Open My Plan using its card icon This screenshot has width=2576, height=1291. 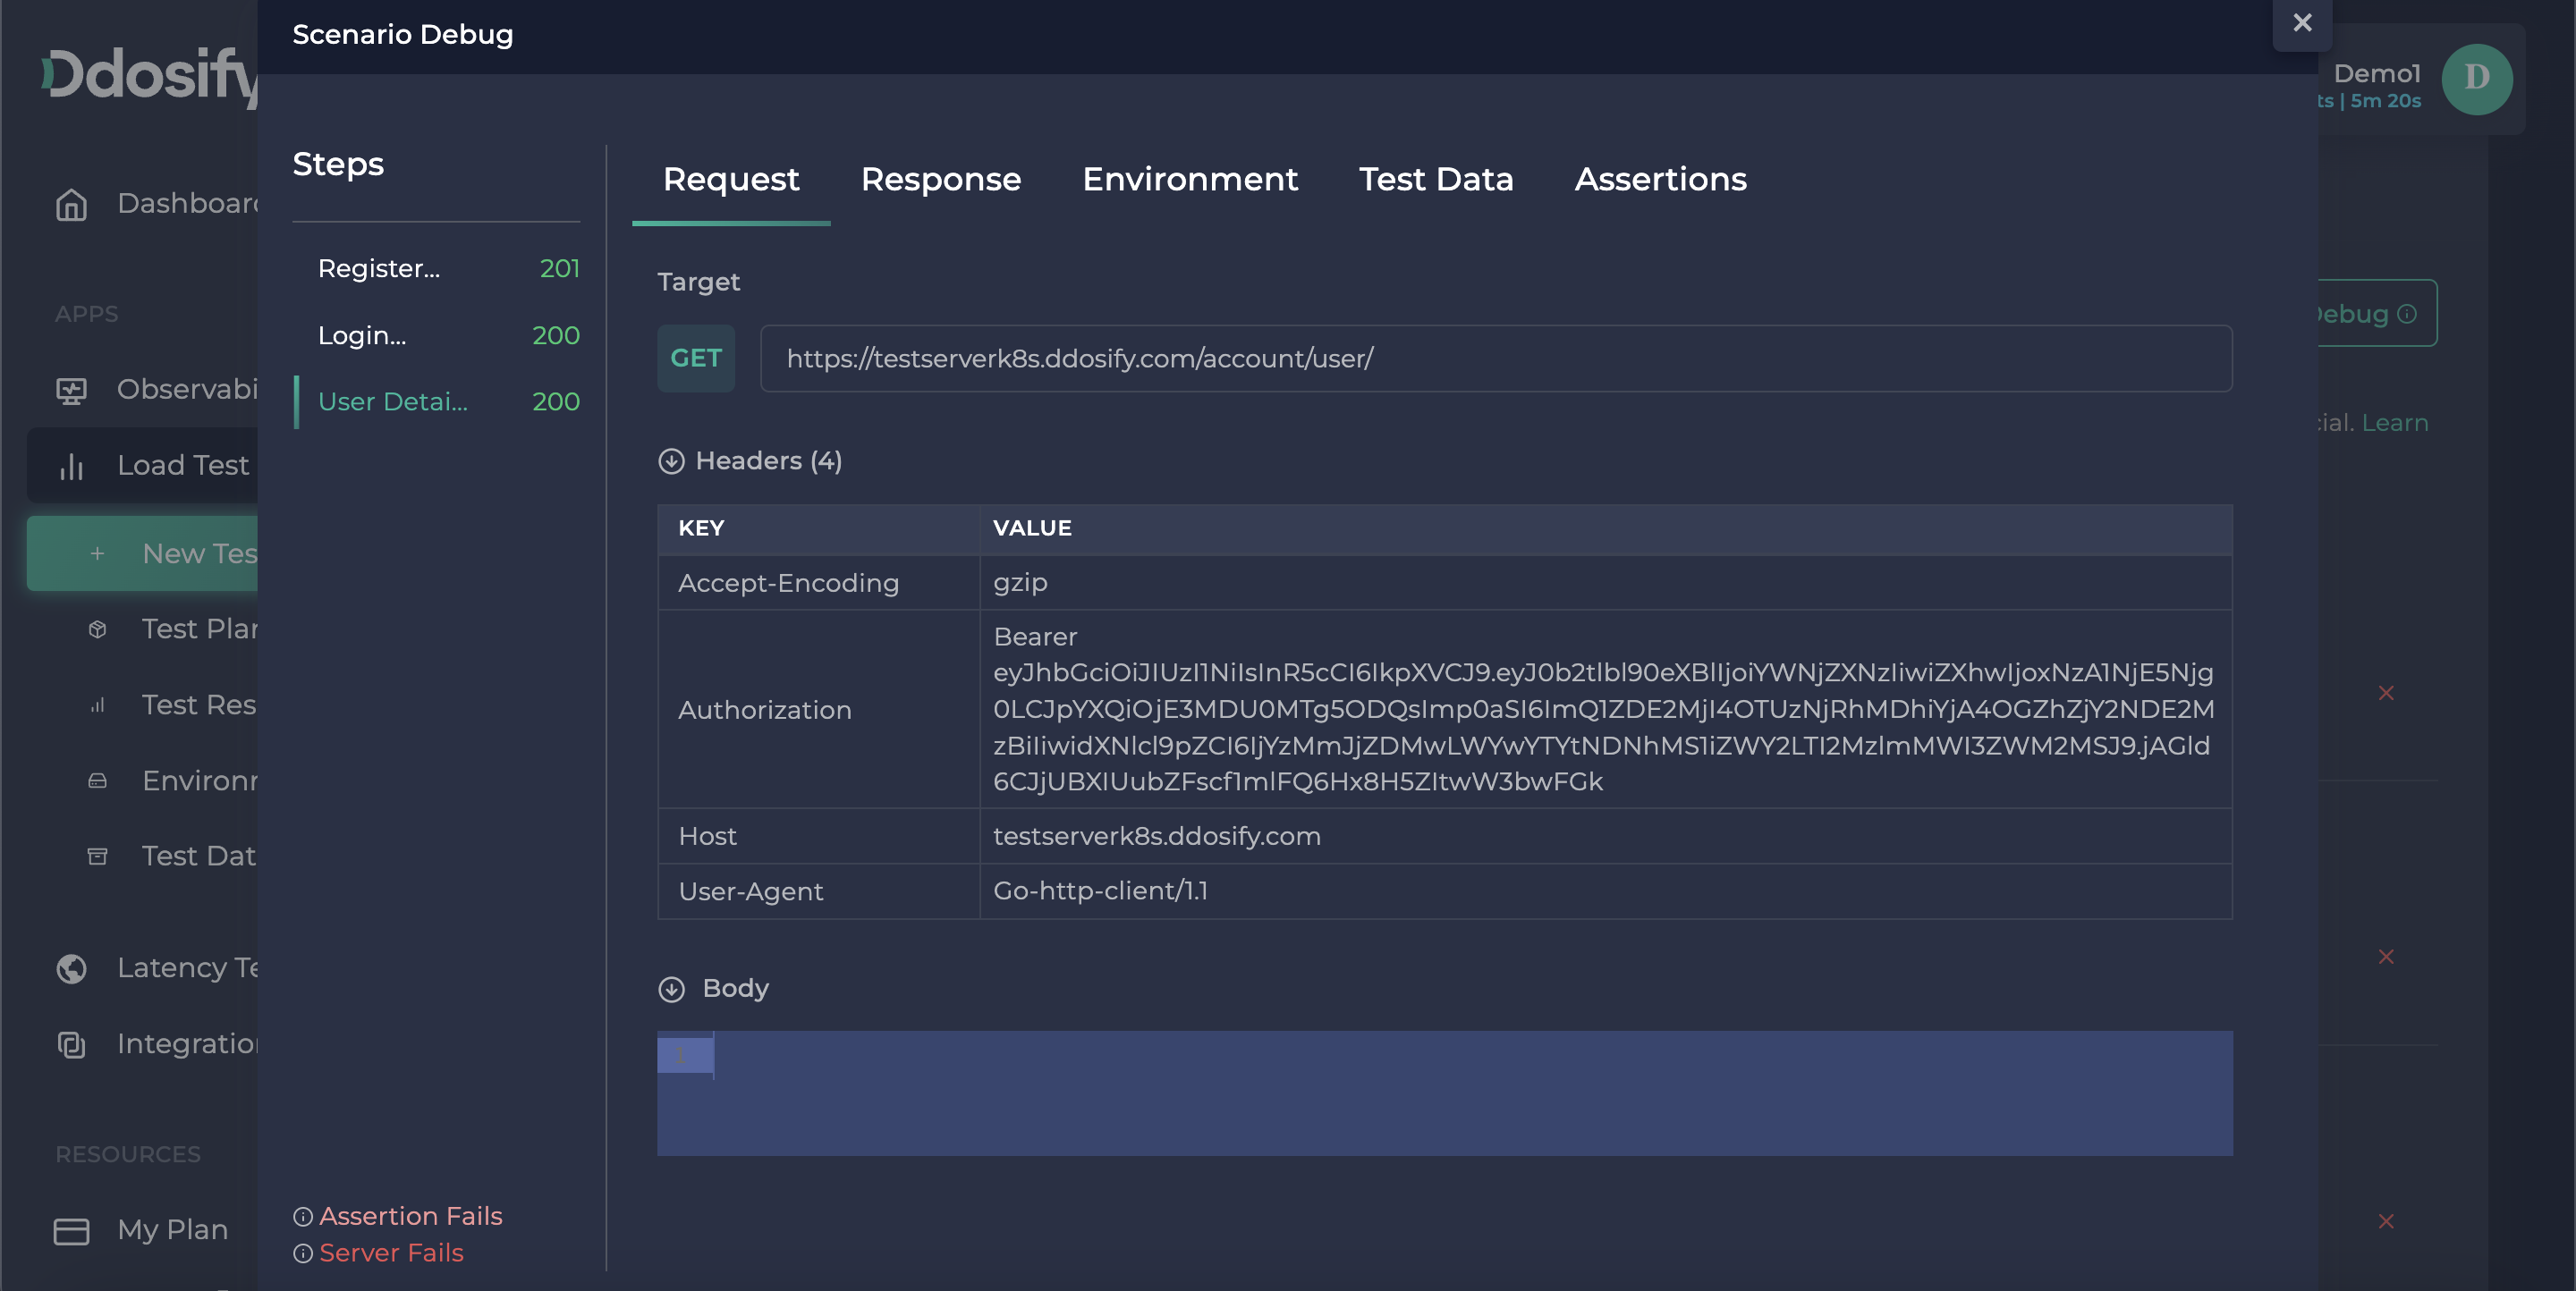tap(71, 1230)
